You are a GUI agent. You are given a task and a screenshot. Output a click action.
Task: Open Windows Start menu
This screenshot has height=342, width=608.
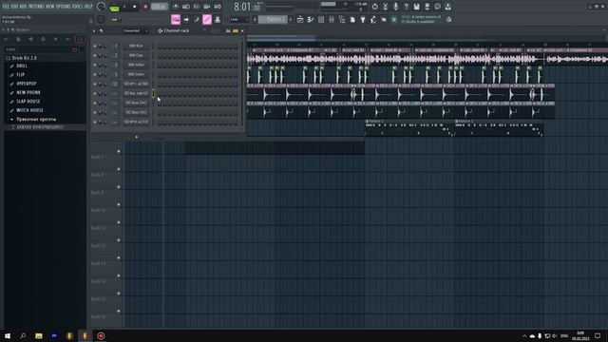pyautogui.click(x=8, y=335)
